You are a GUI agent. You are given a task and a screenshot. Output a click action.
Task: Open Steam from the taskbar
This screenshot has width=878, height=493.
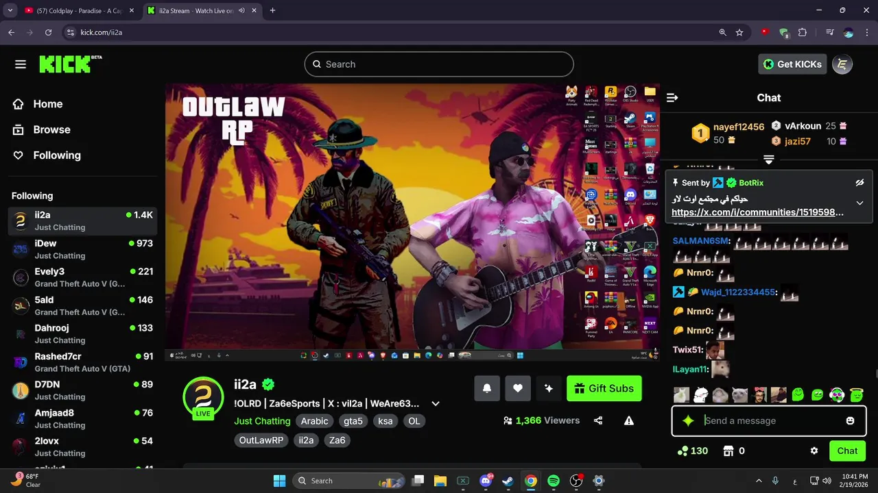(508, 481)
